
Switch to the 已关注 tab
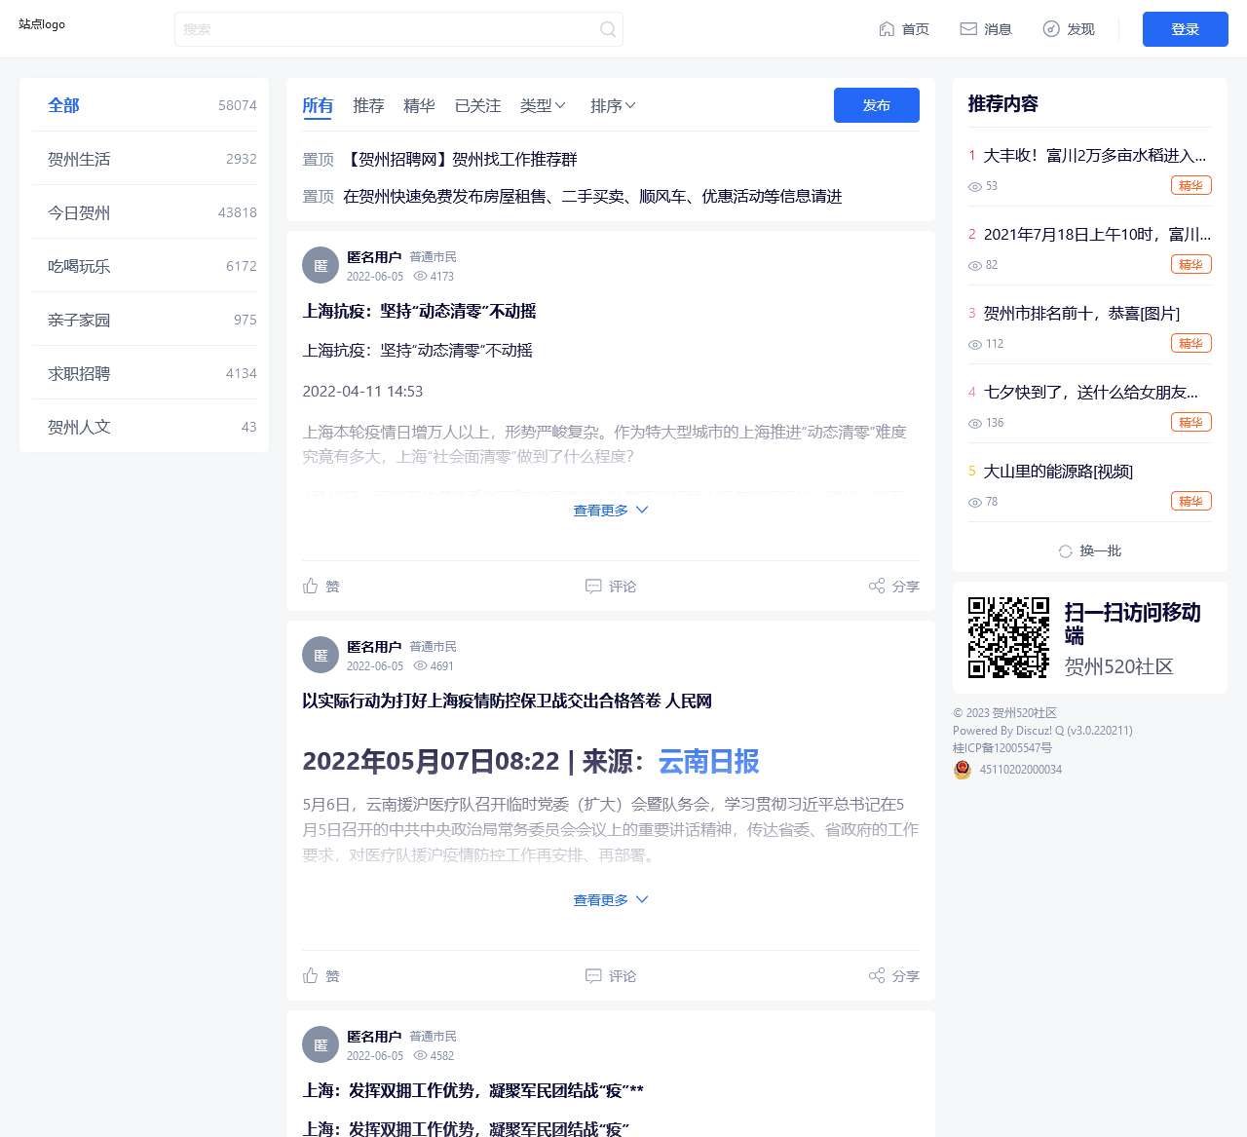click(477, 105)
